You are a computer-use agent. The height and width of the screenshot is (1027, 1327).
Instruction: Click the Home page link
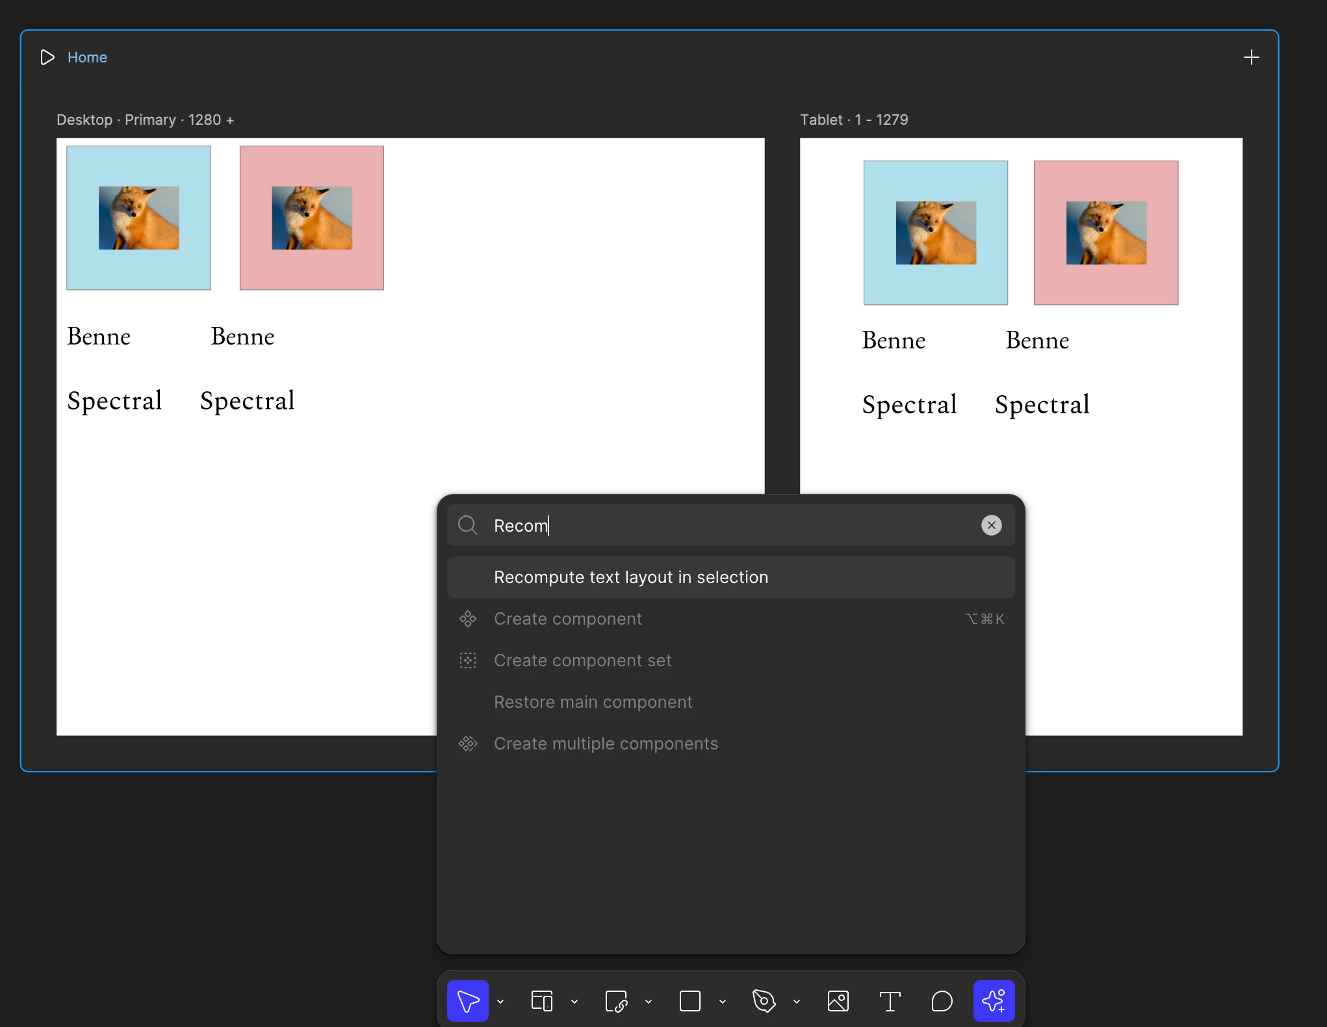pyautogui.click(x=87, y=57)
